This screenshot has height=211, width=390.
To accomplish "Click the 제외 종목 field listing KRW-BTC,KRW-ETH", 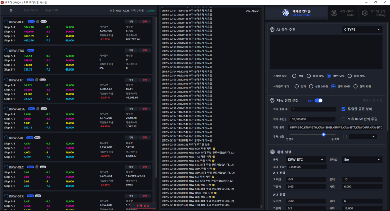I will click(336, 127).
